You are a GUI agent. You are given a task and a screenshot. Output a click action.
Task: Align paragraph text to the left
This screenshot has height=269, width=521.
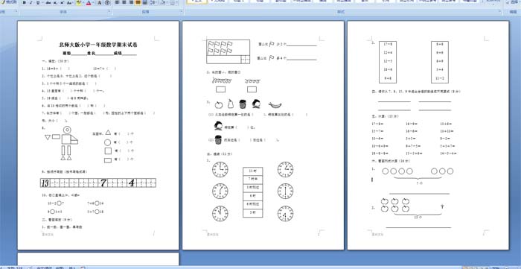coord(117,3)
